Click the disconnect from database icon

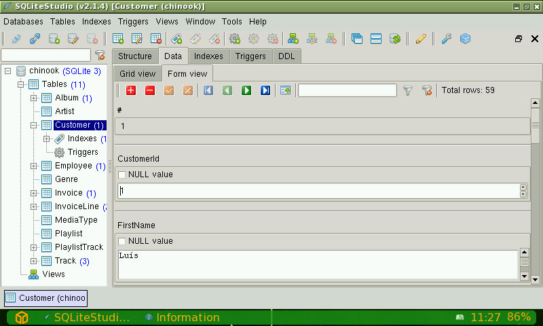(35, 39)
